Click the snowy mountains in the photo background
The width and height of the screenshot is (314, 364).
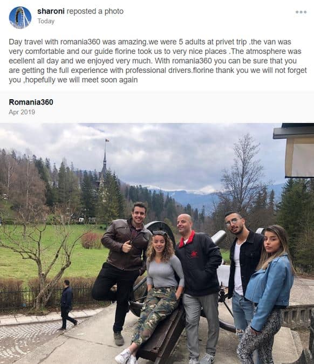click(x=186, y=195)
